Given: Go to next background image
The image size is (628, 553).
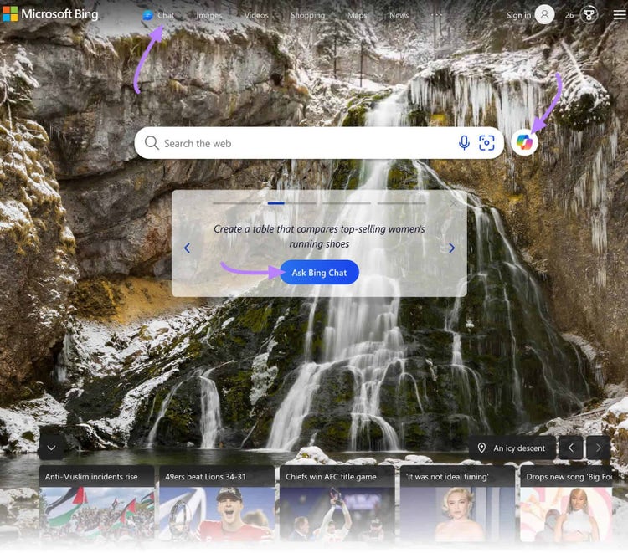Looking at the screenshot, I should pos(599,448).
